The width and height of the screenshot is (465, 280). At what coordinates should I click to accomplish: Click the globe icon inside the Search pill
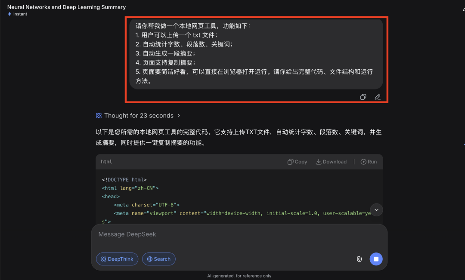pos(148,259)
